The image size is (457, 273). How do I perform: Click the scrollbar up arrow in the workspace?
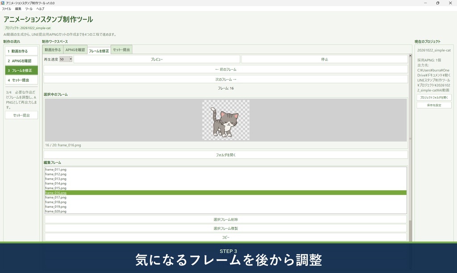411,55
